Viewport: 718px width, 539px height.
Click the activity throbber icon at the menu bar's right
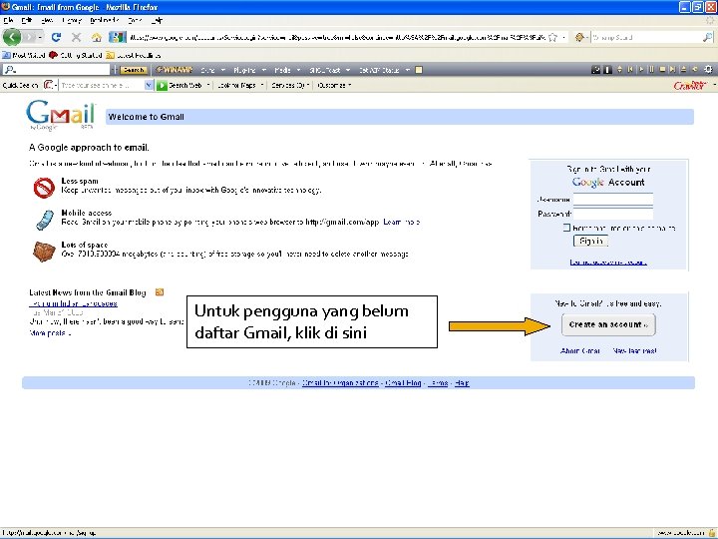click(710, 20)
